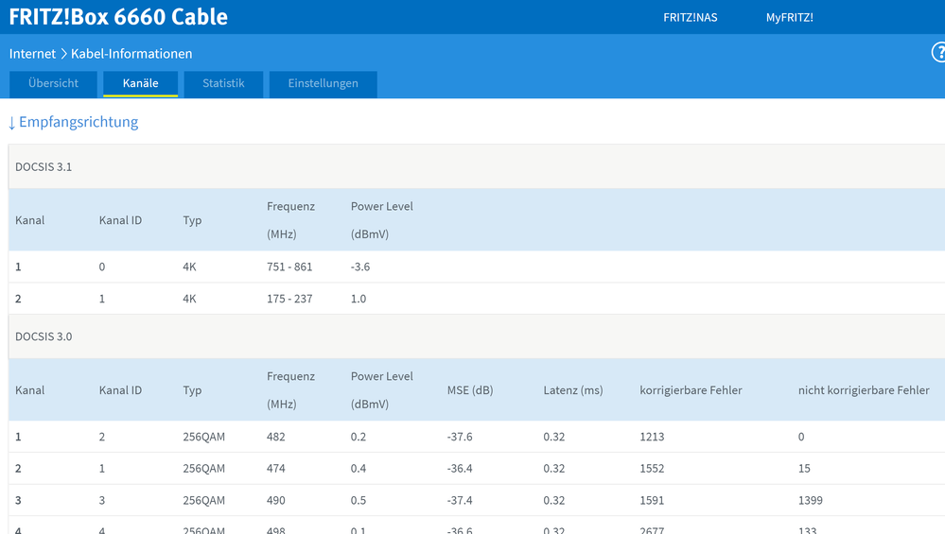Select the Kanäle tab

pos(140,83)
